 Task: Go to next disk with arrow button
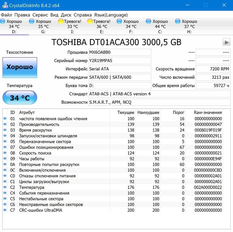click(x=226, y=42)
